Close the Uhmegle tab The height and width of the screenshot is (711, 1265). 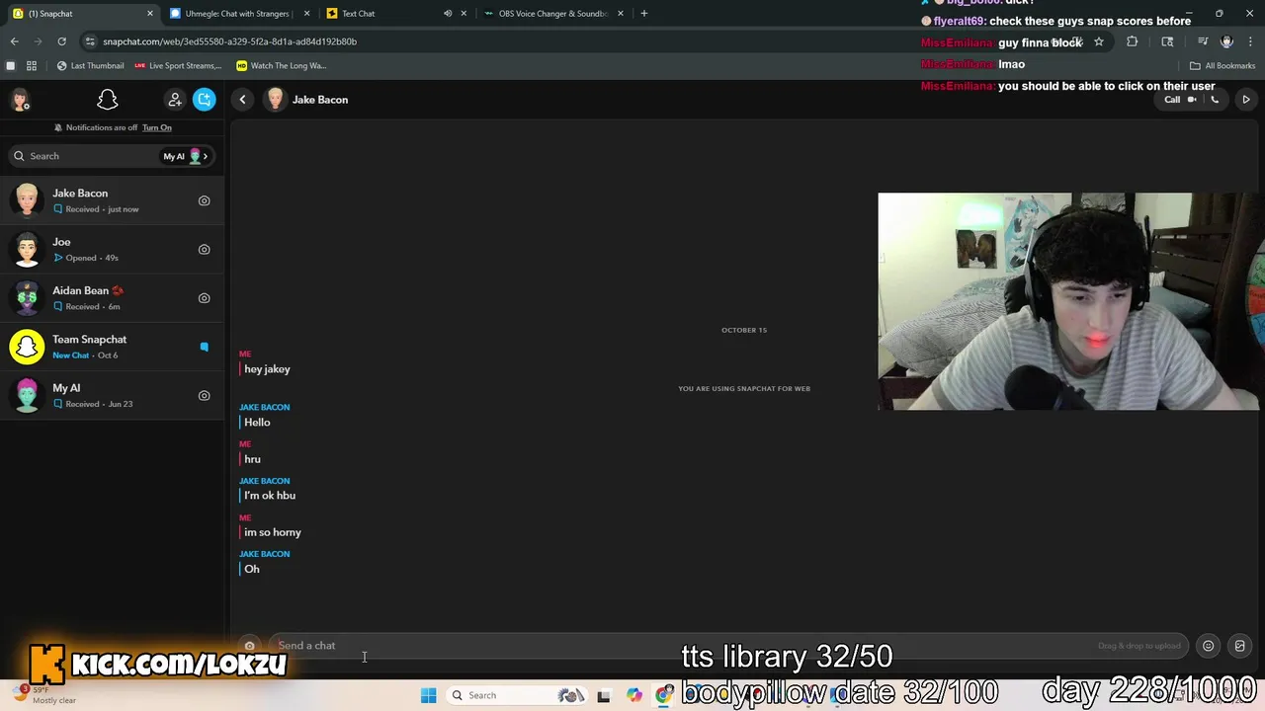click(306, 14)
